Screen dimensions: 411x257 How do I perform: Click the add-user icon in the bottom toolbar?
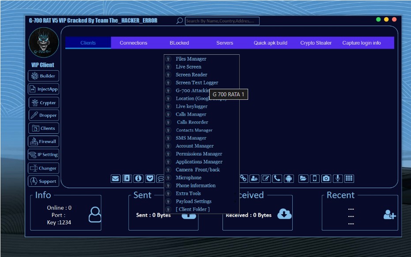(x=254, y=178)
